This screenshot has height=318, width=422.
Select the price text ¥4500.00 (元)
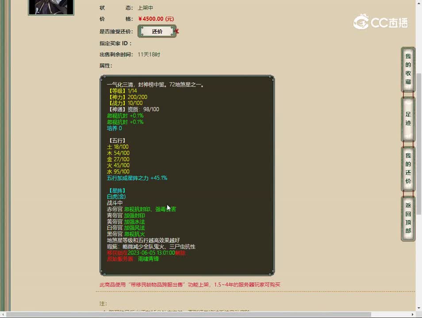(x=156, y=19)
